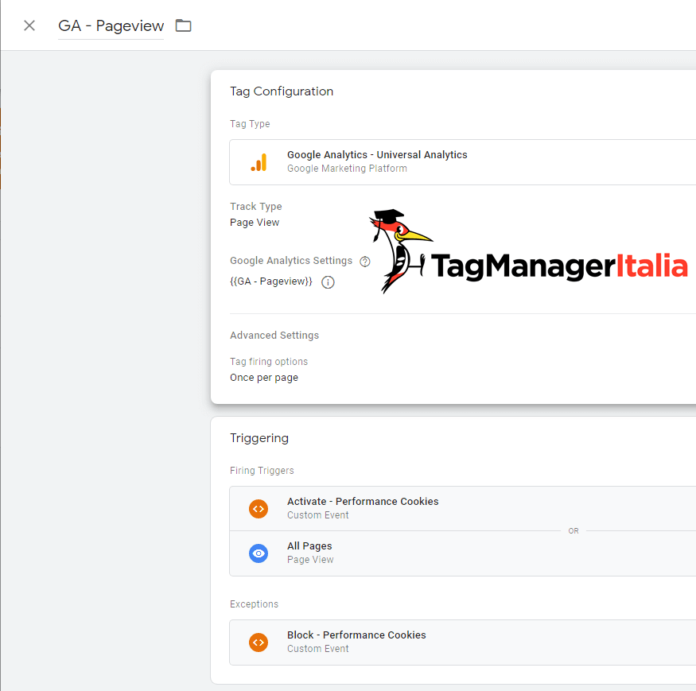
Task: Show info for {{GA - Pageview}} variable
Action: click(328, 281)
